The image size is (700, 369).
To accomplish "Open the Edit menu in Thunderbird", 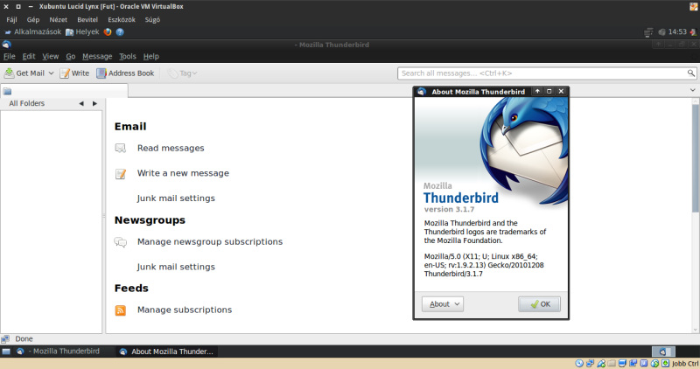I will (29, 56).
